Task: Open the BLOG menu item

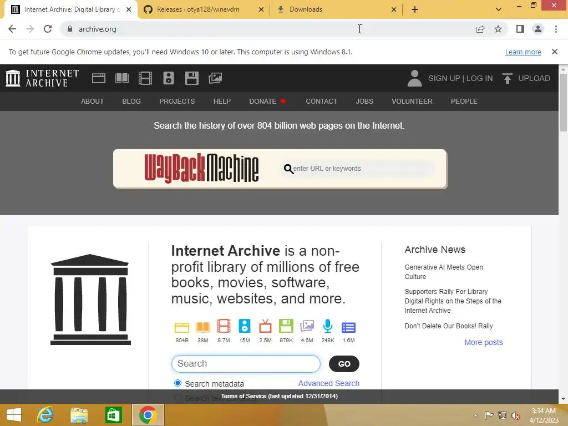Action: (x=131, y=102)
